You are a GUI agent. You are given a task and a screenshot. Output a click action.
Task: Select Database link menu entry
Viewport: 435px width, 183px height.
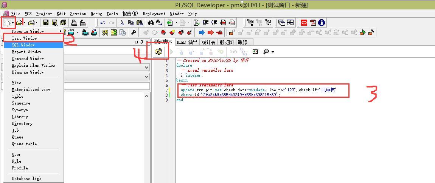pyautogui.click(x=34, y=178)
